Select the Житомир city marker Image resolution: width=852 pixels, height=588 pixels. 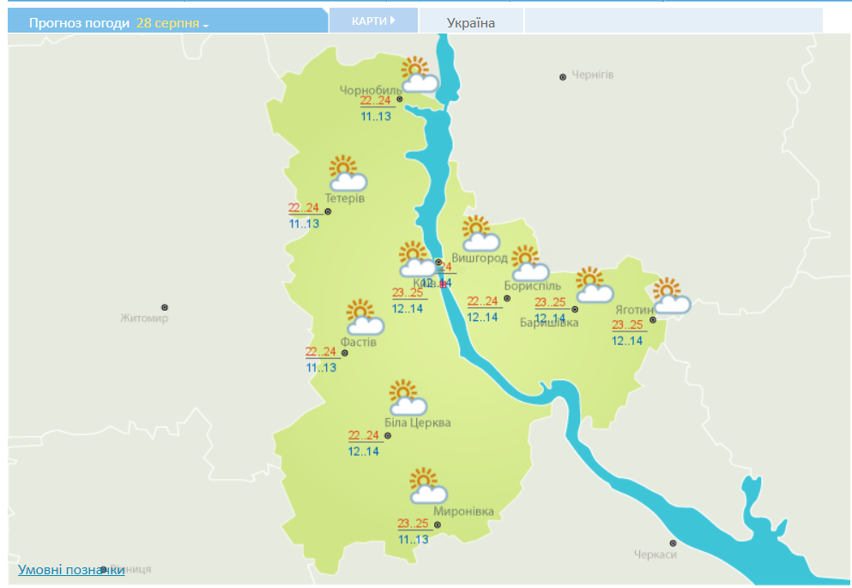point(165,307)
